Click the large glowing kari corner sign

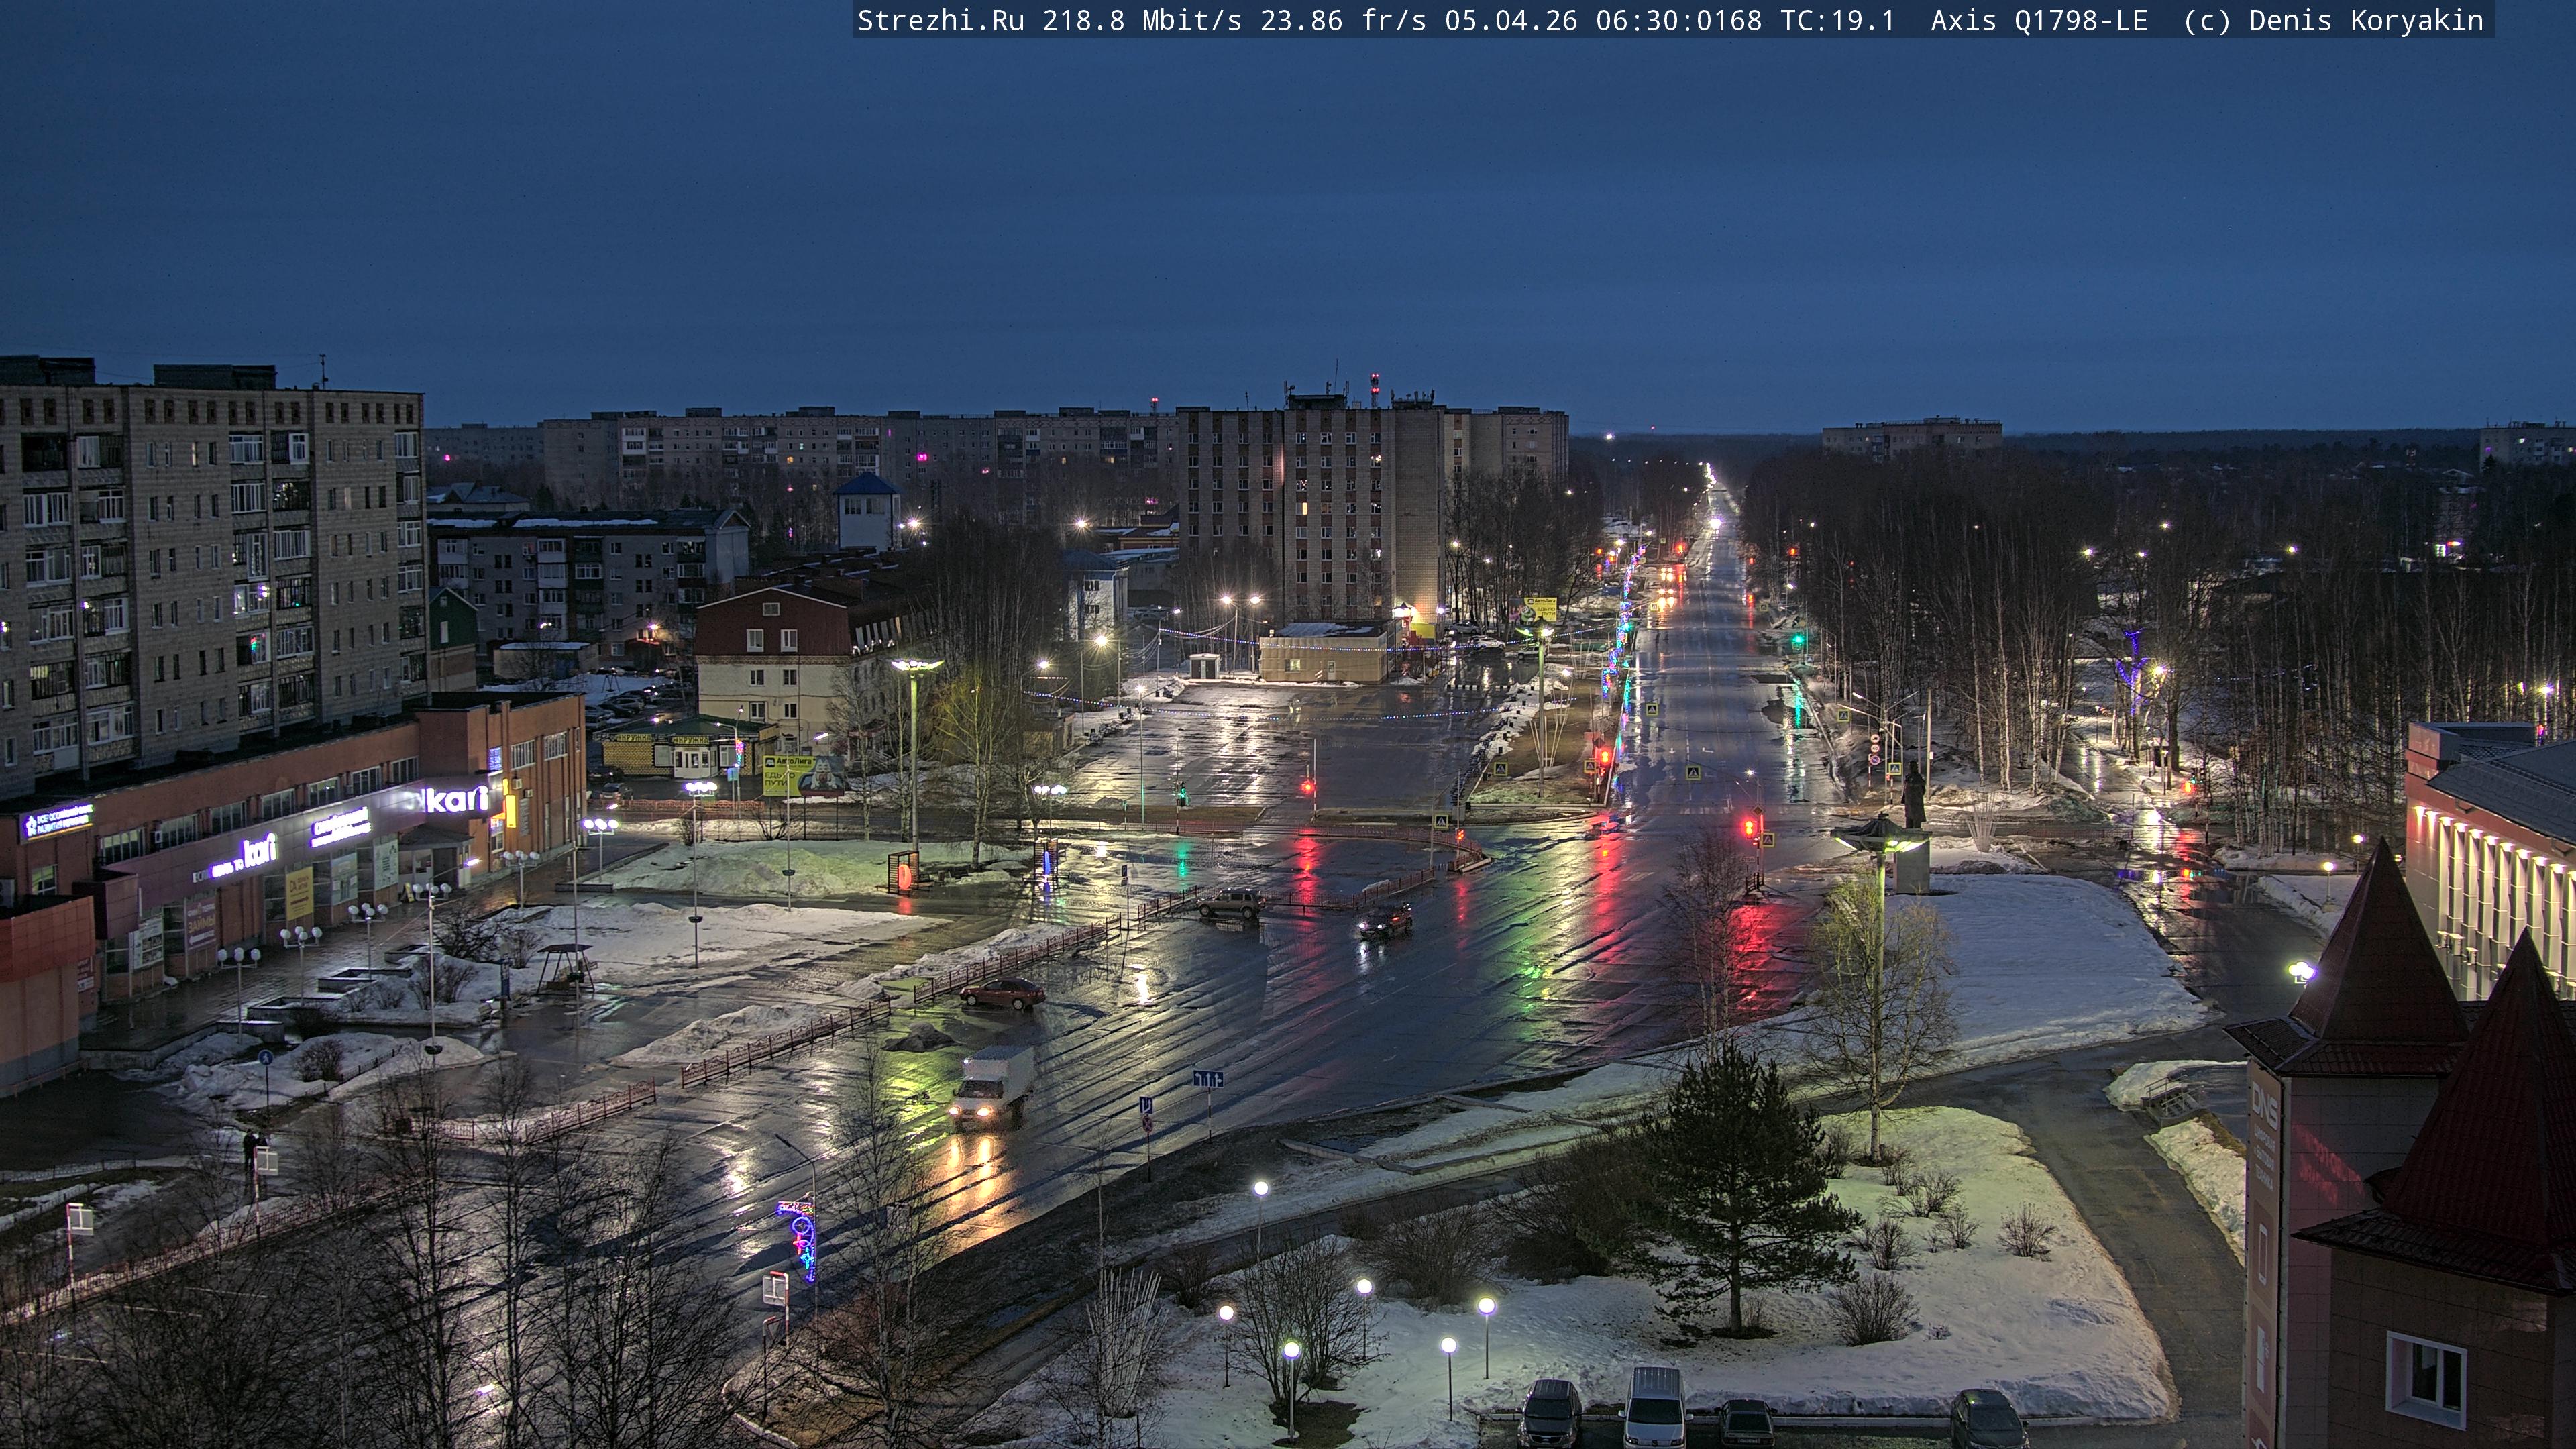pos(456,799)
